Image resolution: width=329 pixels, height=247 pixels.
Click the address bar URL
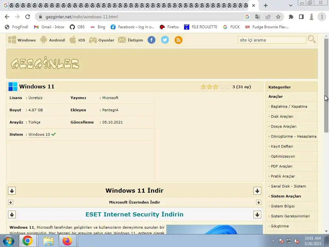[82, 17]
